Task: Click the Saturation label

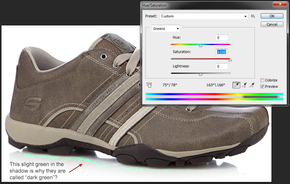Action: coord(182,52)
